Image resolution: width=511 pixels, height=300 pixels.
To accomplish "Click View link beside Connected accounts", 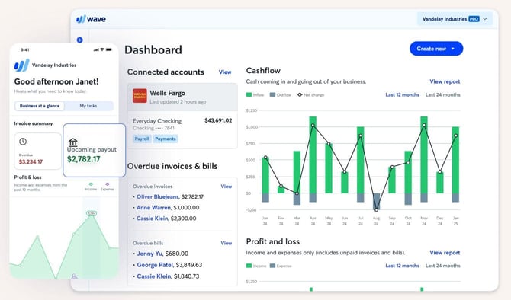I will tap(225, 72).
